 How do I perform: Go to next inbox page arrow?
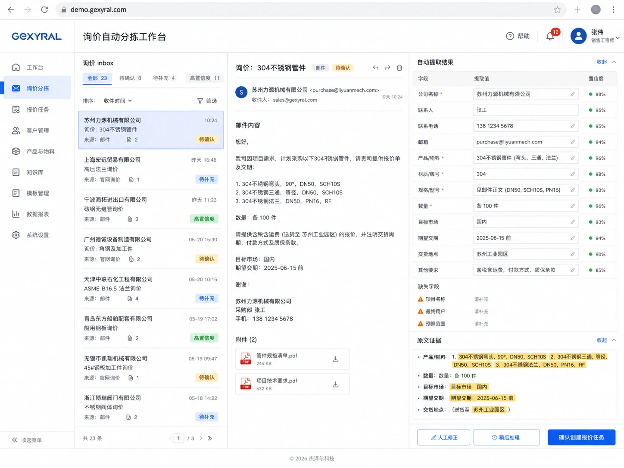[x=201, y=438]
